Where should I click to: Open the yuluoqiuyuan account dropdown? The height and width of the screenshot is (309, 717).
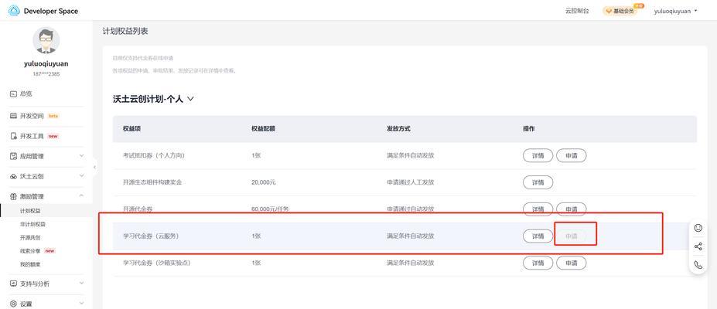coord(675,11)
